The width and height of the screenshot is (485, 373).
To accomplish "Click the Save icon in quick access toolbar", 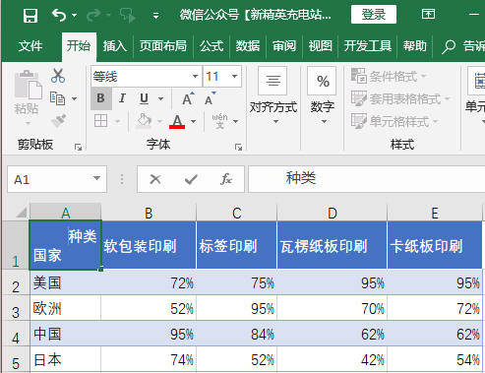I will (x=30, y=15).
